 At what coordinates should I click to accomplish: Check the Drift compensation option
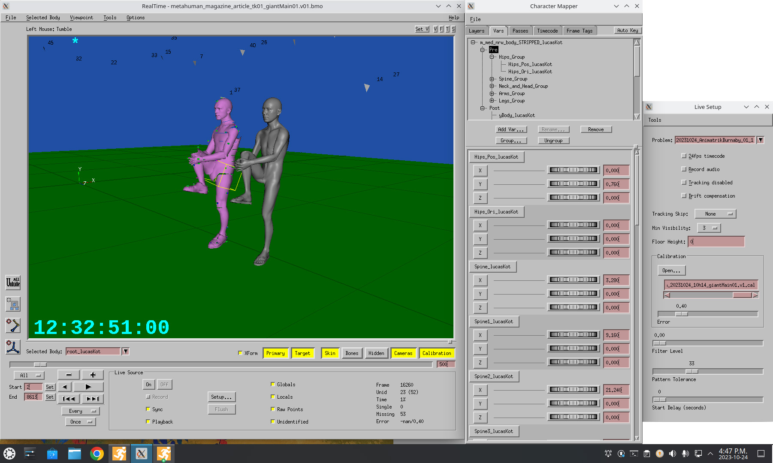tap(684, 196)
